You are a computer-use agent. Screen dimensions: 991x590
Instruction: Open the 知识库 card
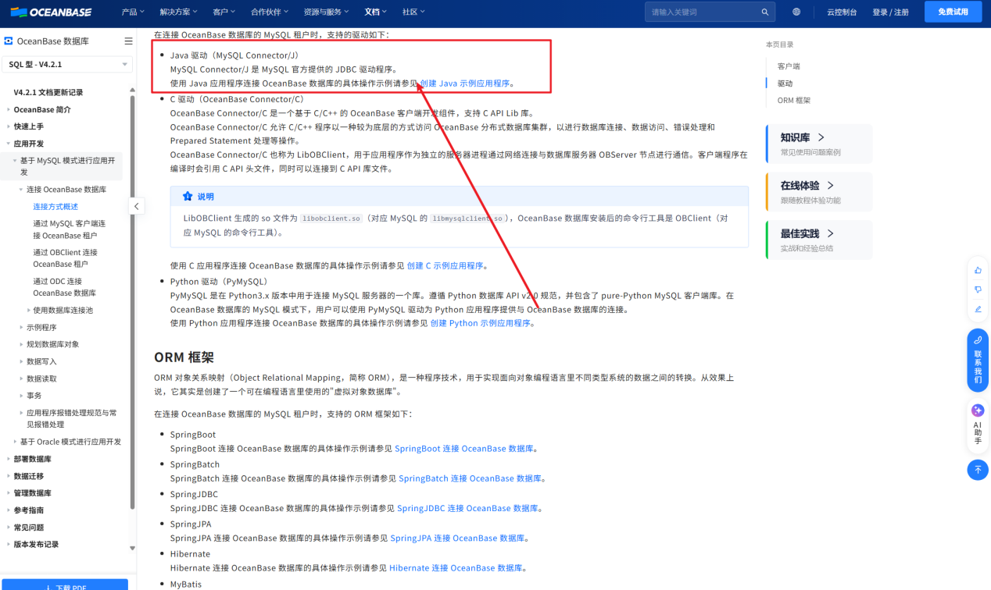tap(819, 144)
